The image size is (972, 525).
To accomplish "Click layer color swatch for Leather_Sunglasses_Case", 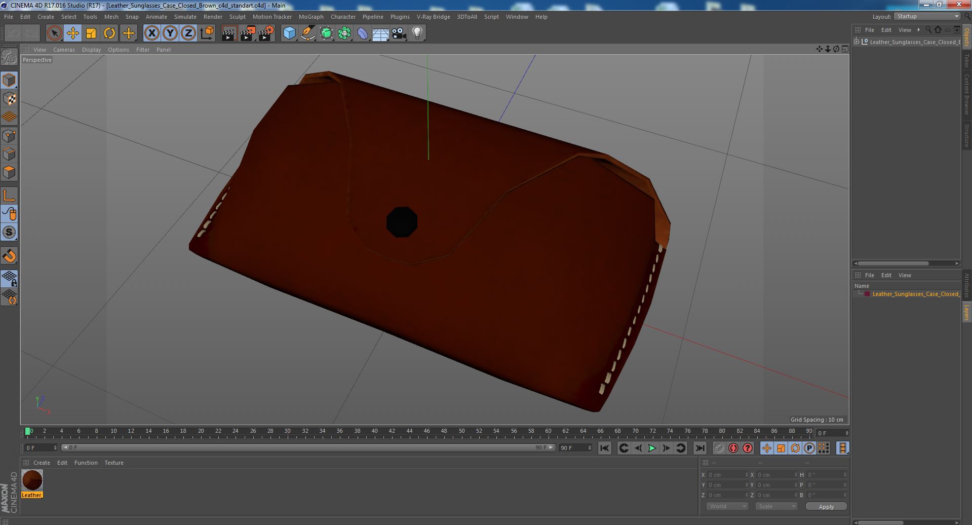I will pyautogui.click(x=867, y=294).
